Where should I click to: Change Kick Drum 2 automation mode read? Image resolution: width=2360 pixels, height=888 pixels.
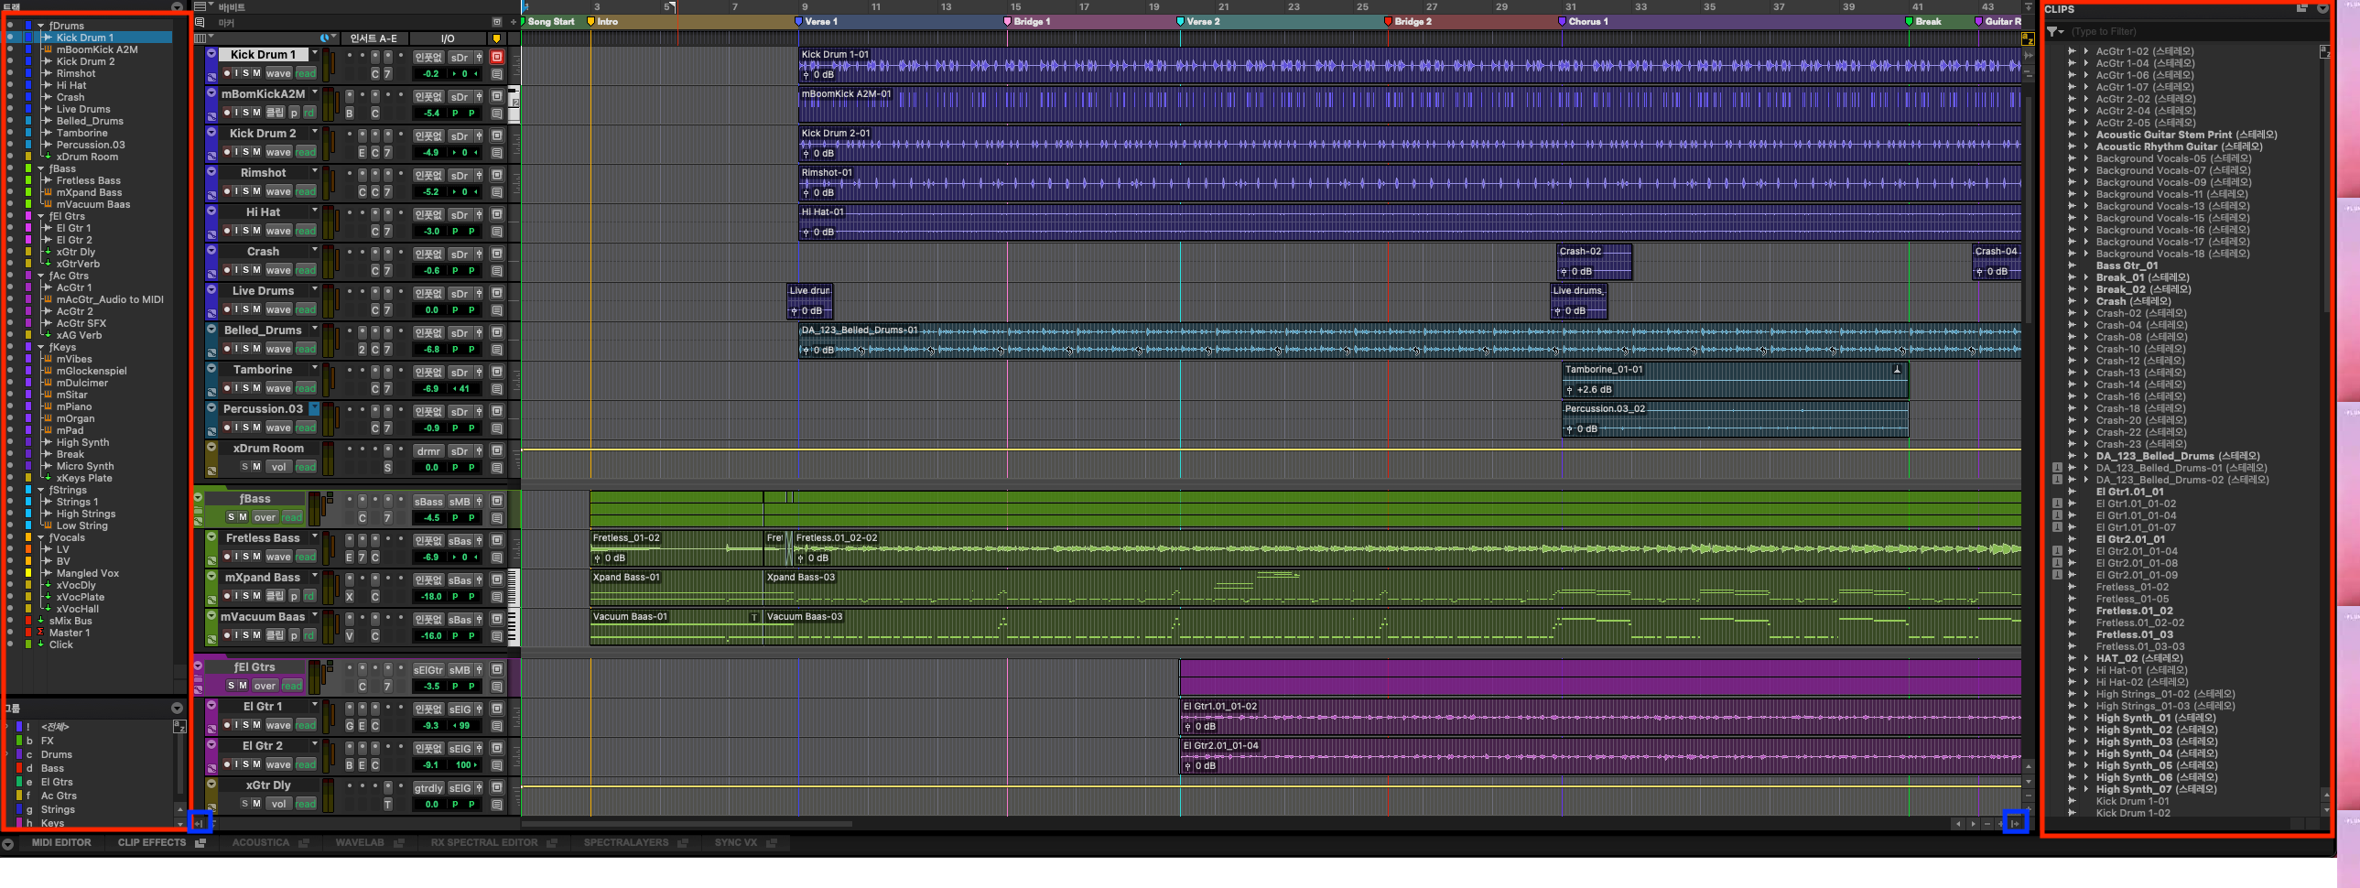click(305, 152)
